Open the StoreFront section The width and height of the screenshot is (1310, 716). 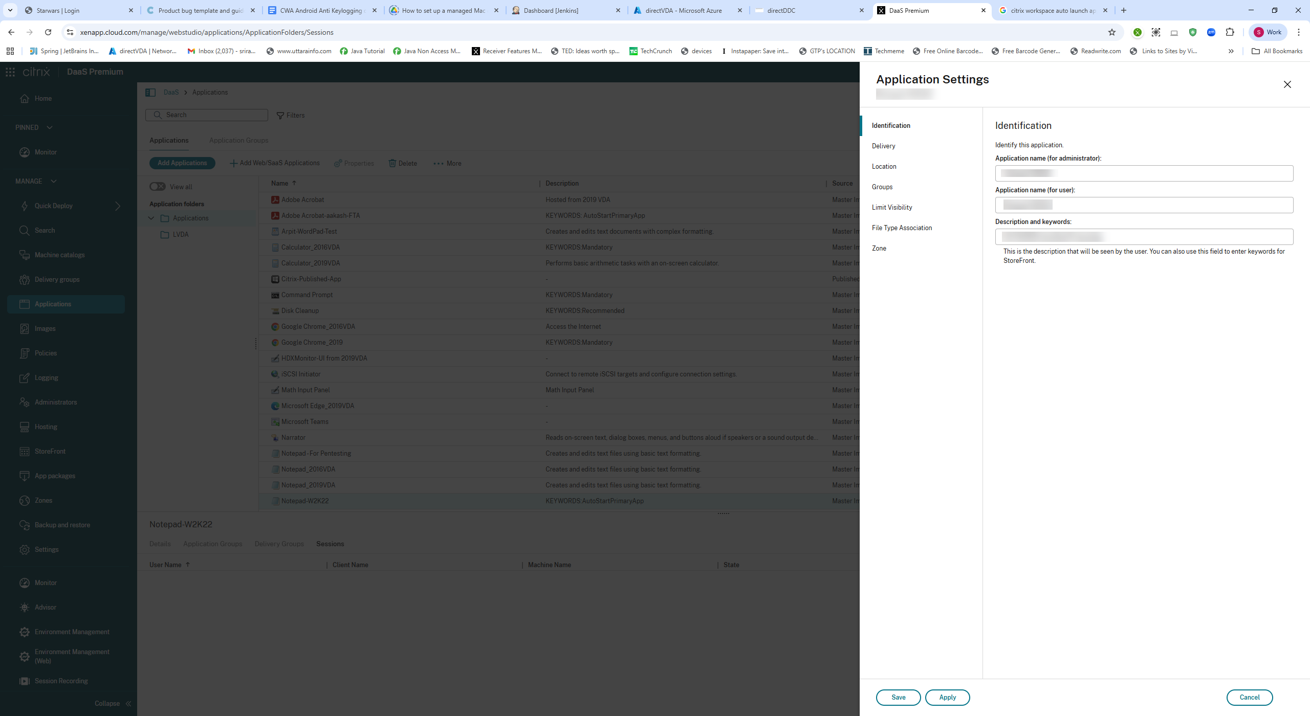tap(50, 451)
